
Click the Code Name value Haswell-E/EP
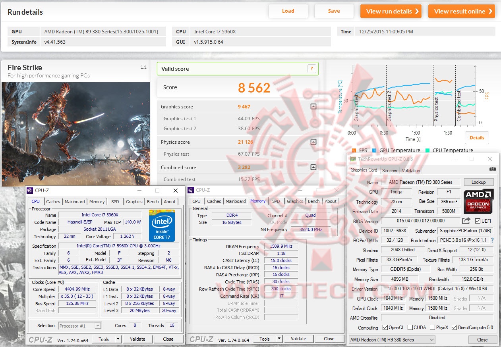79,222
